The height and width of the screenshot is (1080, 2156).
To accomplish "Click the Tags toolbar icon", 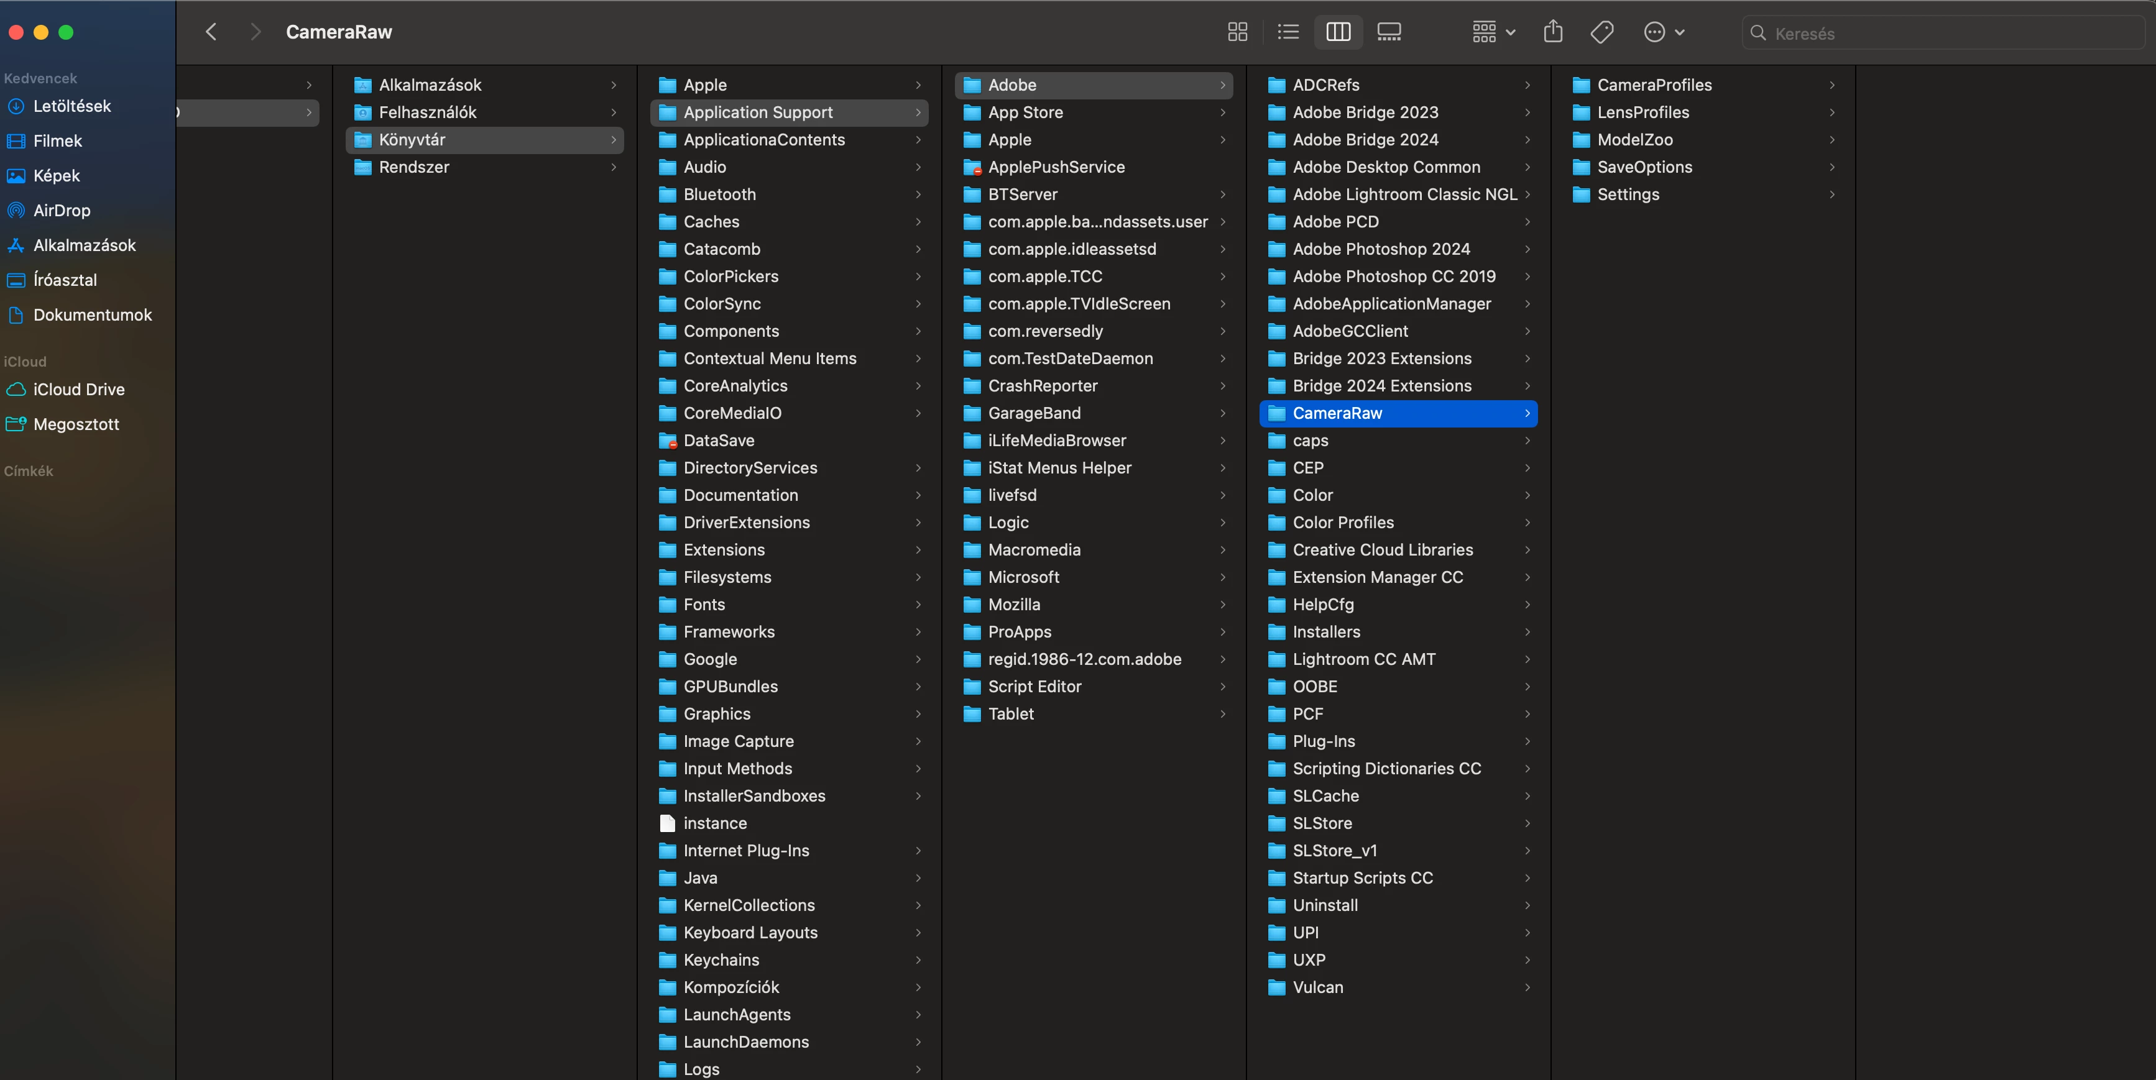I will pos(1601,32).
